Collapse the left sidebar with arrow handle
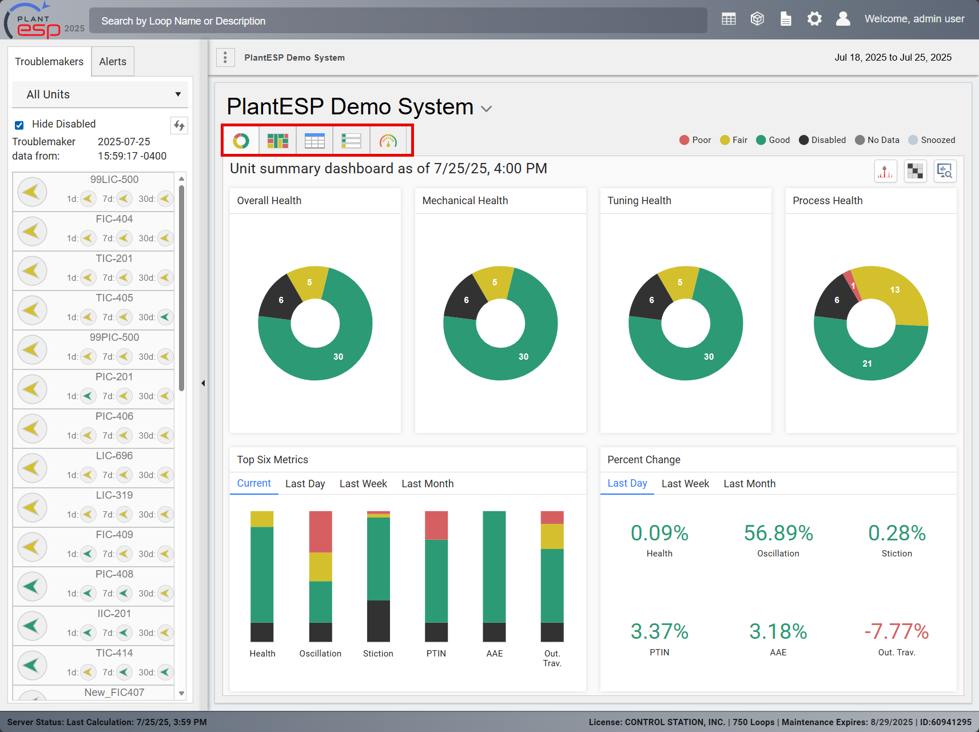 click(203, 383)
